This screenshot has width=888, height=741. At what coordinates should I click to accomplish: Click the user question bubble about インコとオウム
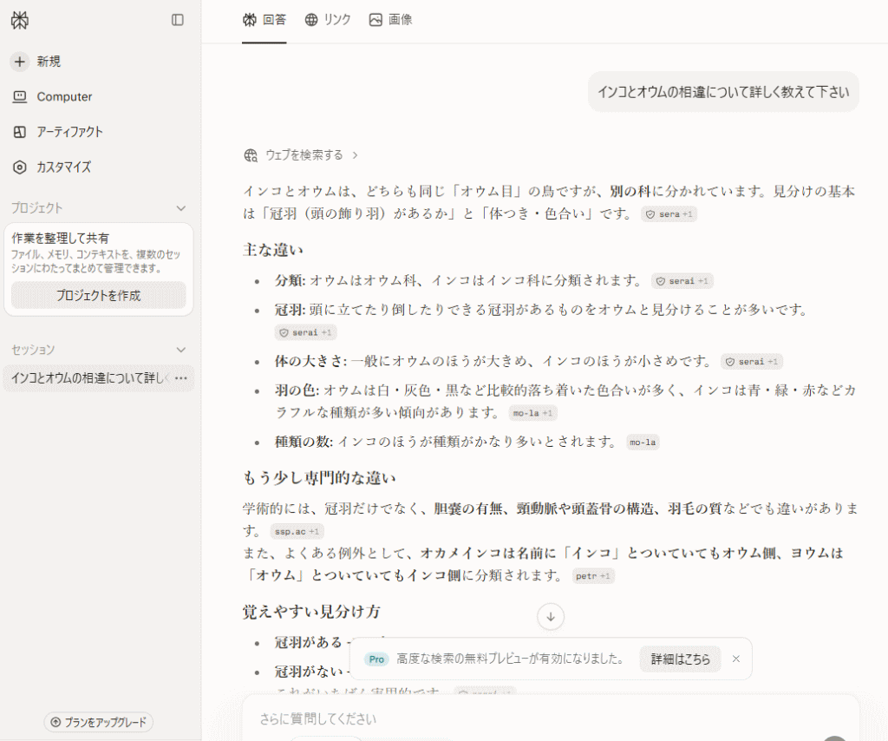click(x=723, y=92)
